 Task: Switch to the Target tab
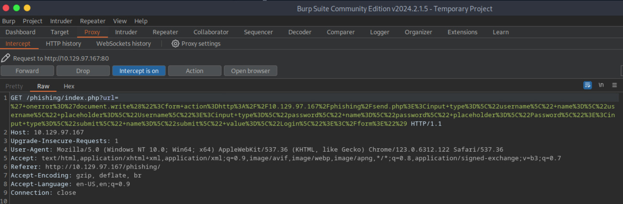[x=60, y=32]
